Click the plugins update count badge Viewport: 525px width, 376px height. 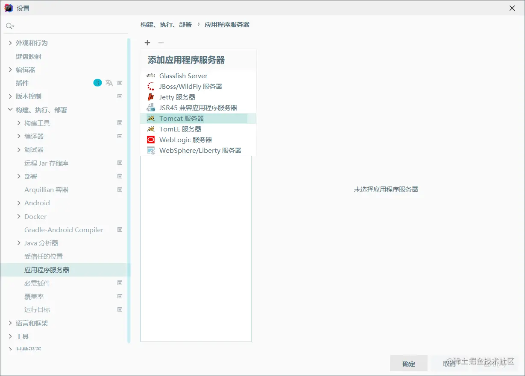coord(97,83)
